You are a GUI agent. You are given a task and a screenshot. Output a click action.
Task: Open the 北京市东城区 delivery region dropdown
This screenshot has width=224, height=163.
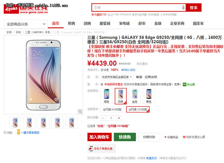pyautogui.click(x=117, y=77)
